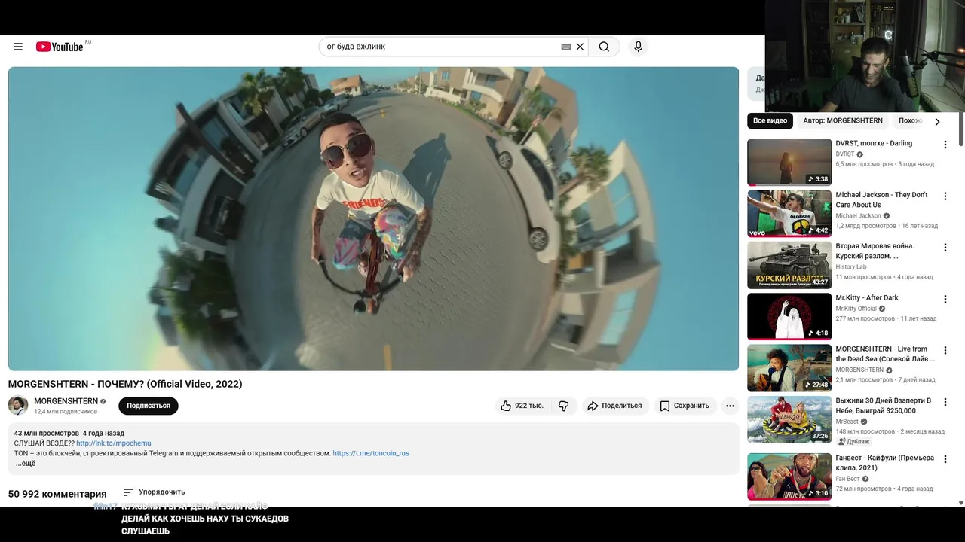The width and height of the screenshot is (965, 542).
Task: Open options menu for Курский разлом video
Action: click(945, 247)
